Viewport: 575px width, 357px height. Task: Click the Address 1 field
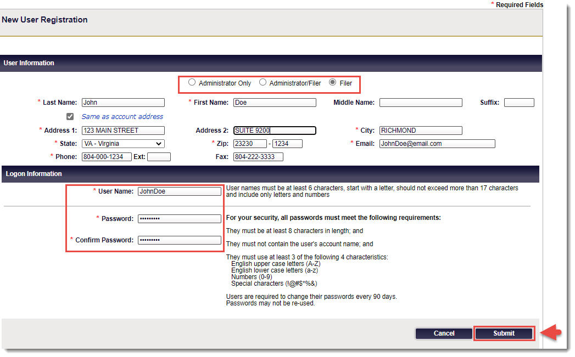point(122,131)
